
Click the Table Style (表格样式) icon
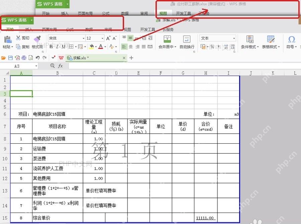click(x=271, y=39)
